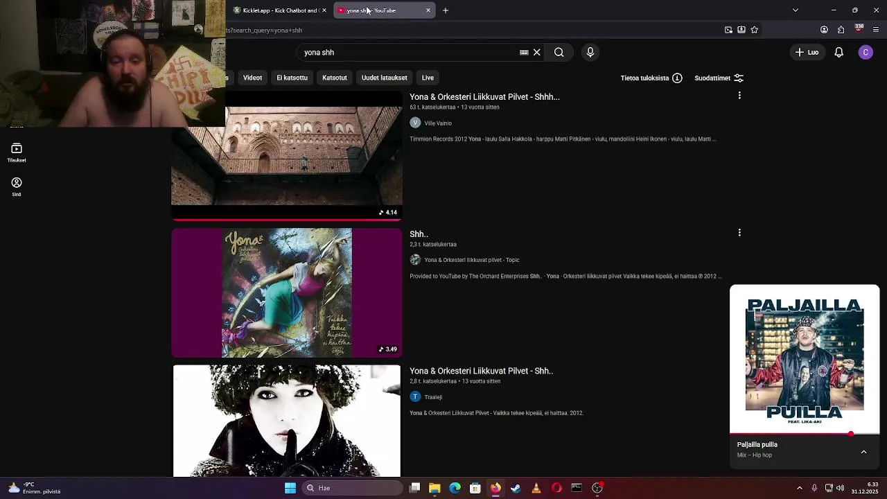This screenshot has width=887, height=499.
Task: Open Tilaukset in the sidebar
Action: coord(17,152)
